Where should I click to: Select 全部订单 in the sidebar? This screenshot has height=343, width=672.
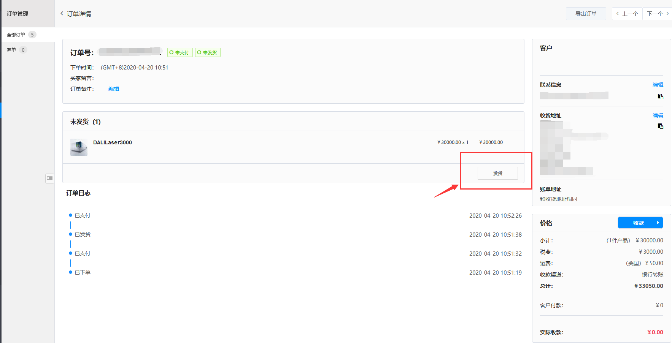click(x=16, y=35)
